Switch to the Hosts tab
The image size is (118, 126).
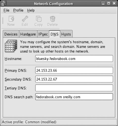66,34
